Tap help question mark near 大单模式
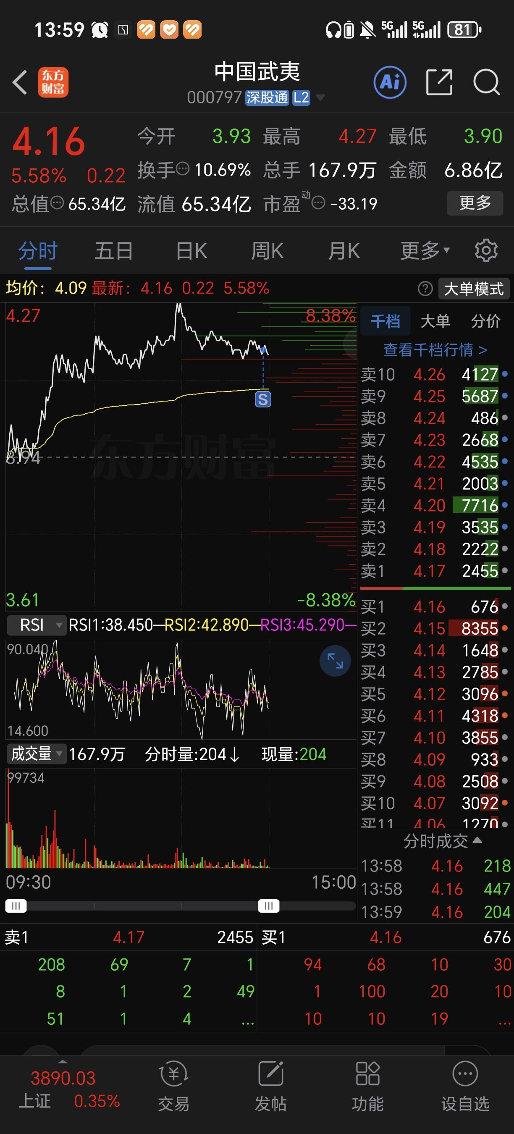This screenshot has width=514, height=1134. pyautogui.click(x=425, y=289)
